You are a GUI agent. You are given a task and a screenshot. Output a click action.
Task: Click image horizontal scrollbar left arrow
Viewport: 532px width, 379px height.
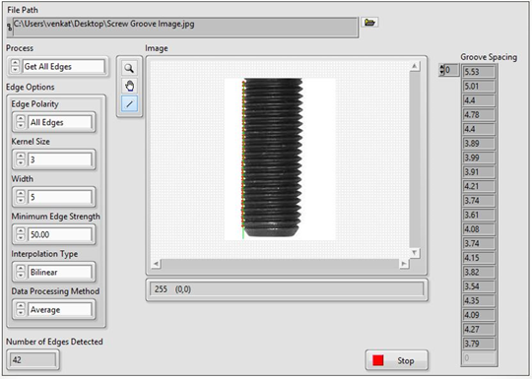click(x=156, y=264)
